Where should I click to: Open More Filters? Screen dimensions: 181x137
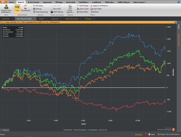82,12
